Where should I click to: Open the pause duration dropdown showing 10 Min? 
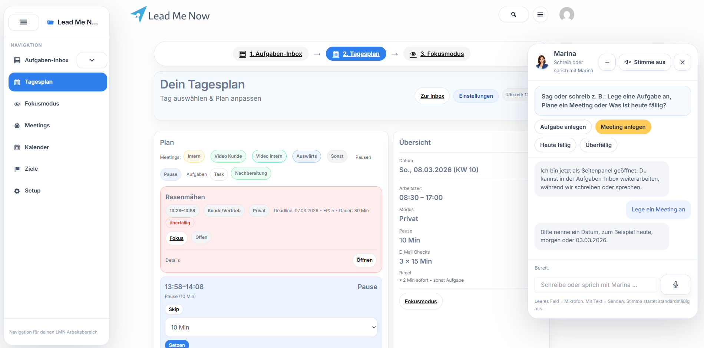271,327
